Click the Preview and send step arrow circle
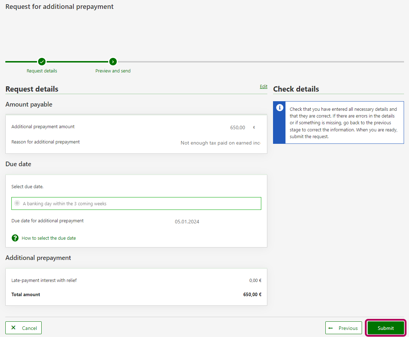Viewport: 409px width, 337px height. pos(113,62)
